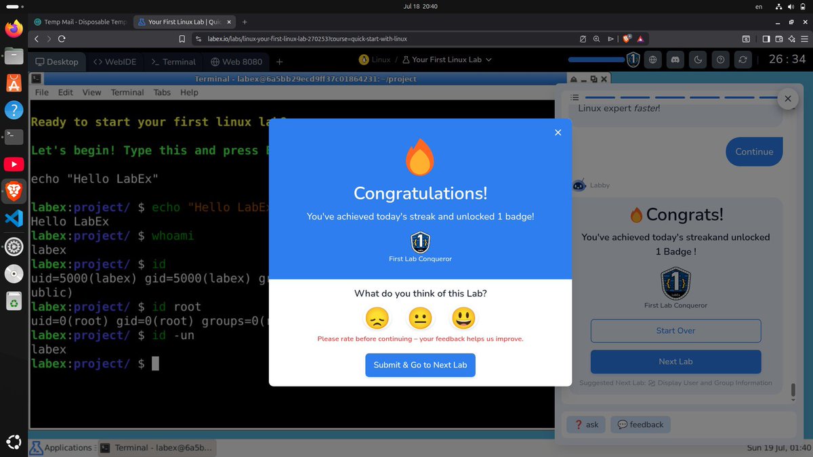Viewport: 813px width, 457px height.
Task: Click the blue lab progress bar
Action: pyautogui.click(x=596, y=60)
